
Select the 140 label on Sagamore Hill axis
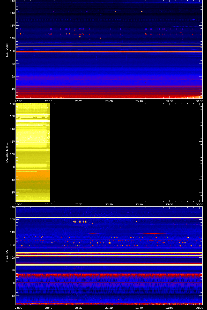[12, 129]
